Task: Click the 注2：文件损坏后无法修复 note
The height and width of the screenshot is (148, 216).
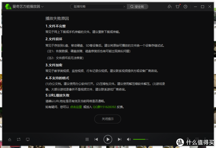Action: [65, 58]
